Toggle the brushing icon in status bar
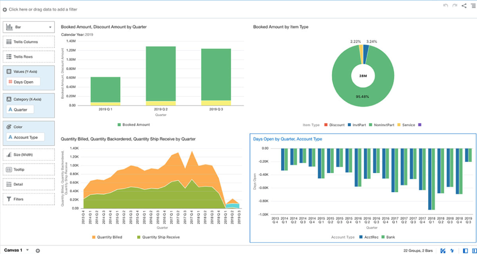The width and height of the screenshot is (477, 254). pyautogui.click(x=443, y=251)
